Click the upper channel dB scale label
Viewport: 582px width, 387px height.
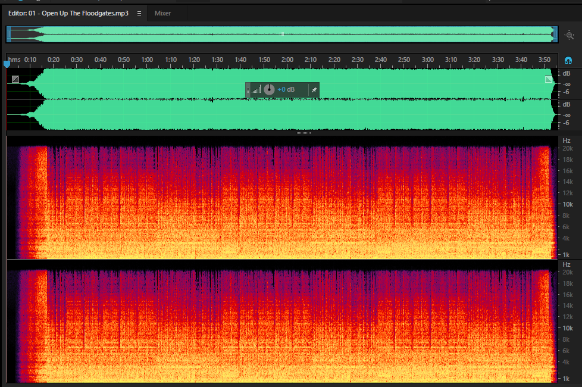[567, 74]
